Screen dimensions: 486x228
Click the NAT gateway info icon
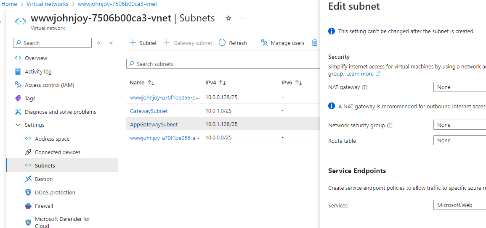tap(364, 88)
